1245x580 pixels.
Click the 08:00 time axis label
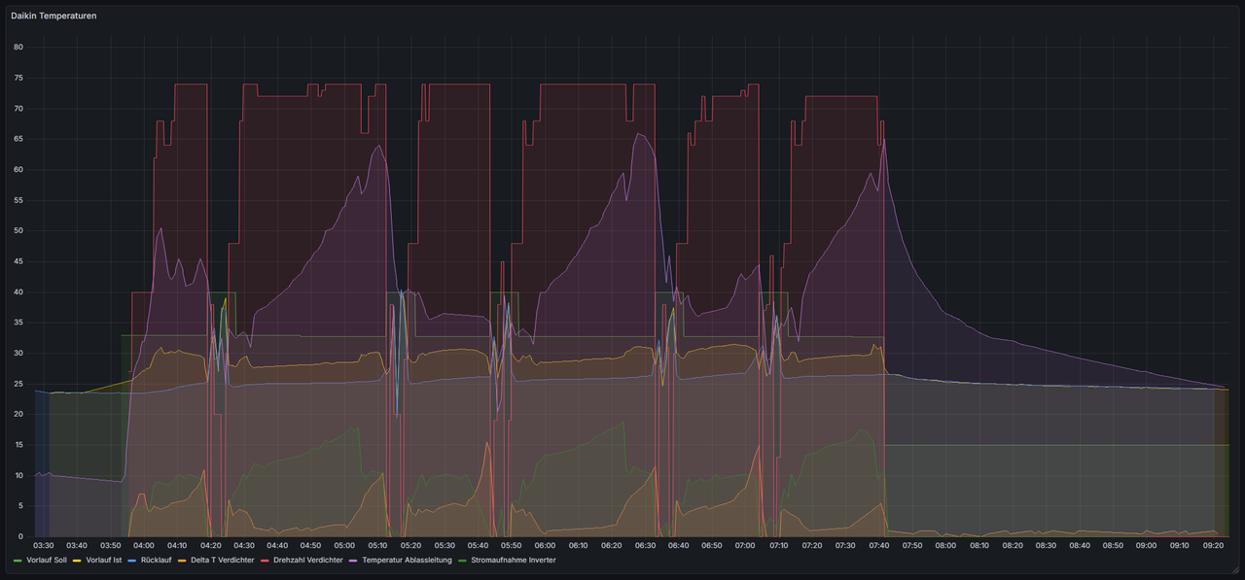tap(945, 545)
